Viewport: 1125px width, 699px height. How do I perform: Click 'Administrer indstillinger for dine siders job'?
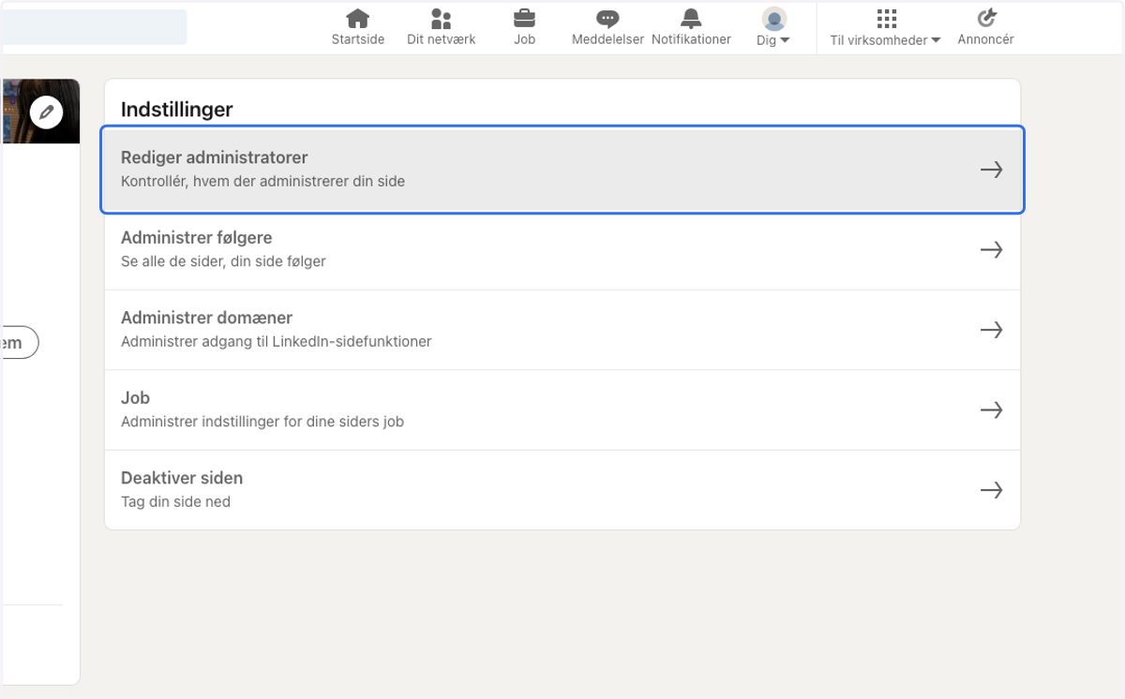262,422
